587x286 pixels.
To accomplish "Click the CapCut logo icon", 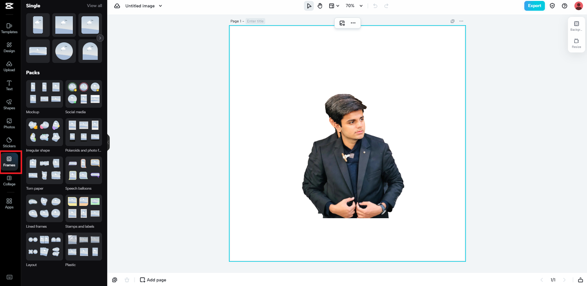I will 9,6.
